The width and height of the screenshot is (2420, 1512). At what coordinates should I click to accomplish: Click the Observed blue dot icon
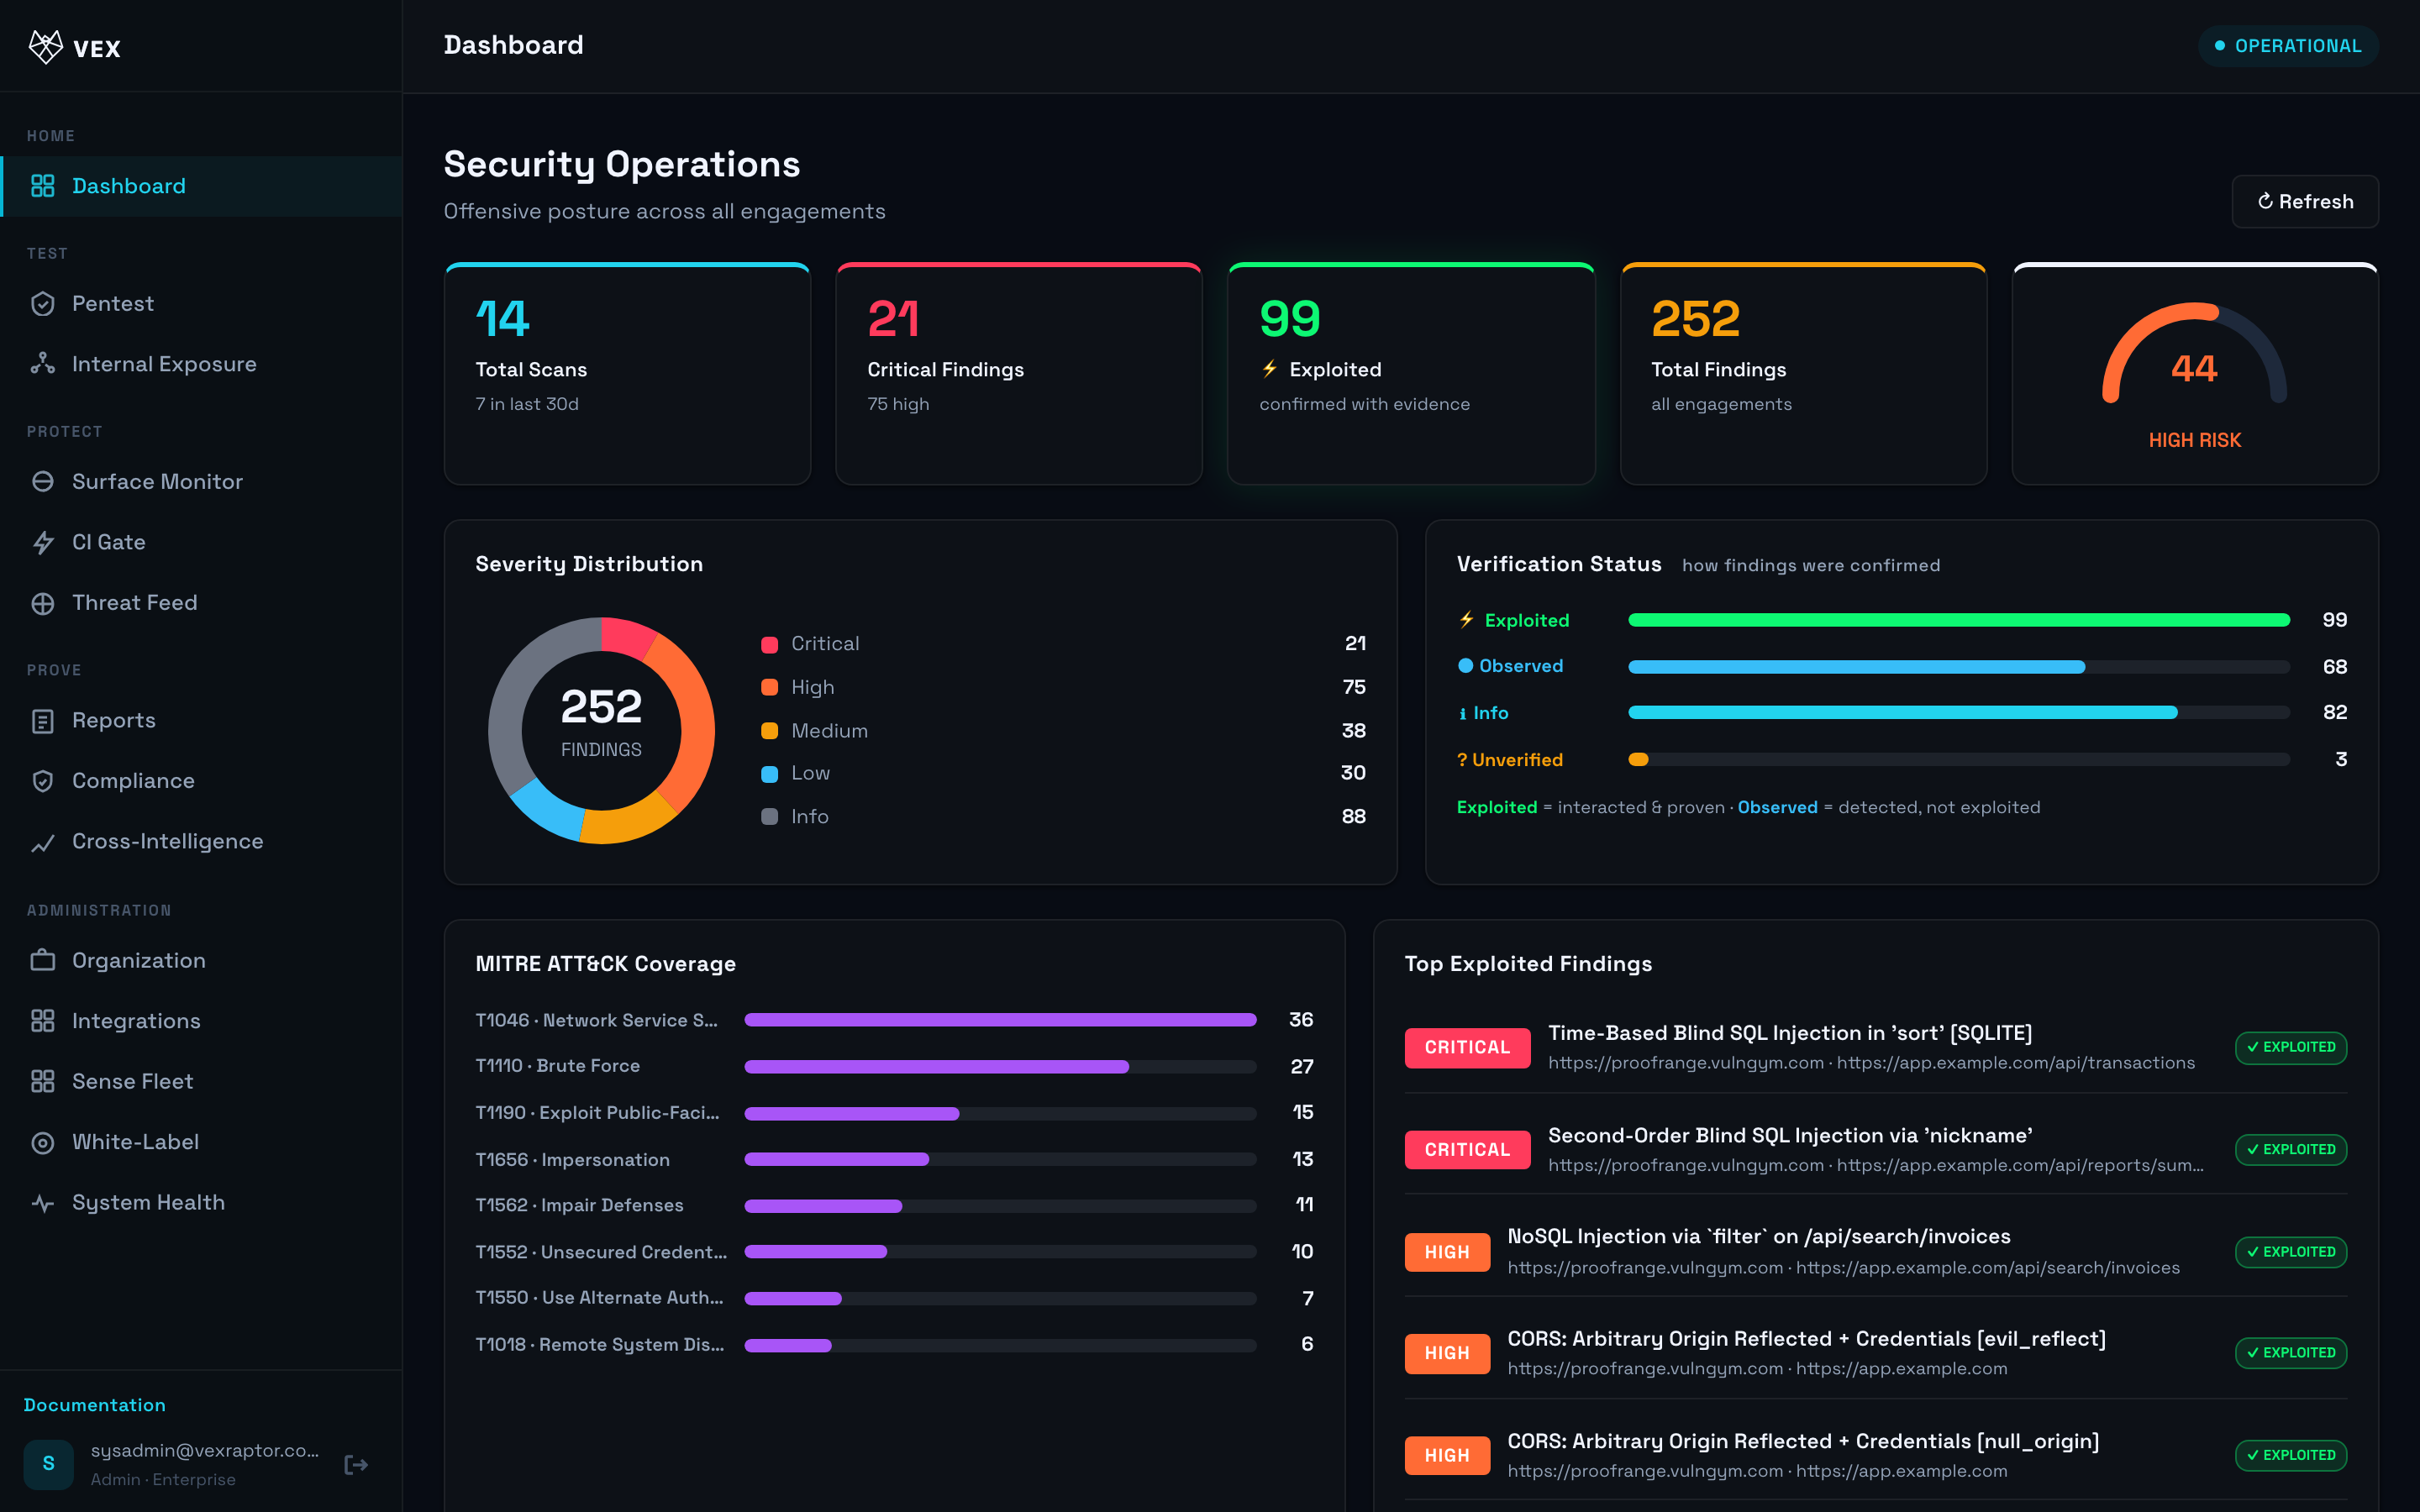click(1465, 666)
